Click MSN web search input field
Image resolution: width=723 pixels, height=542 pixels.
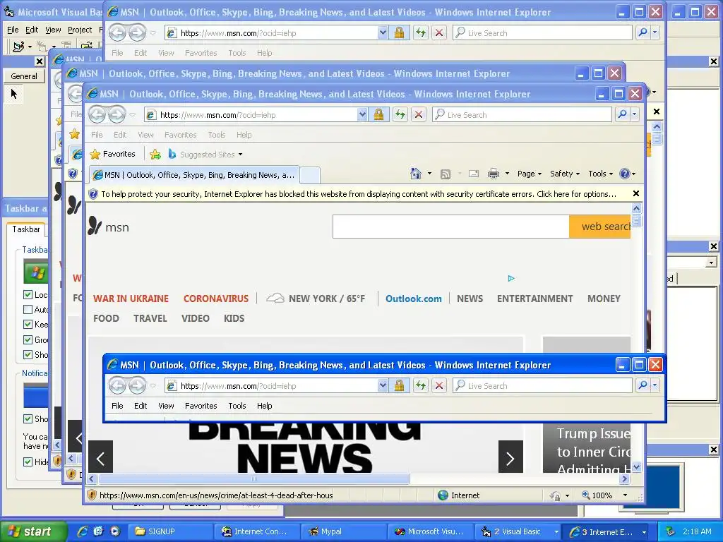450,227
